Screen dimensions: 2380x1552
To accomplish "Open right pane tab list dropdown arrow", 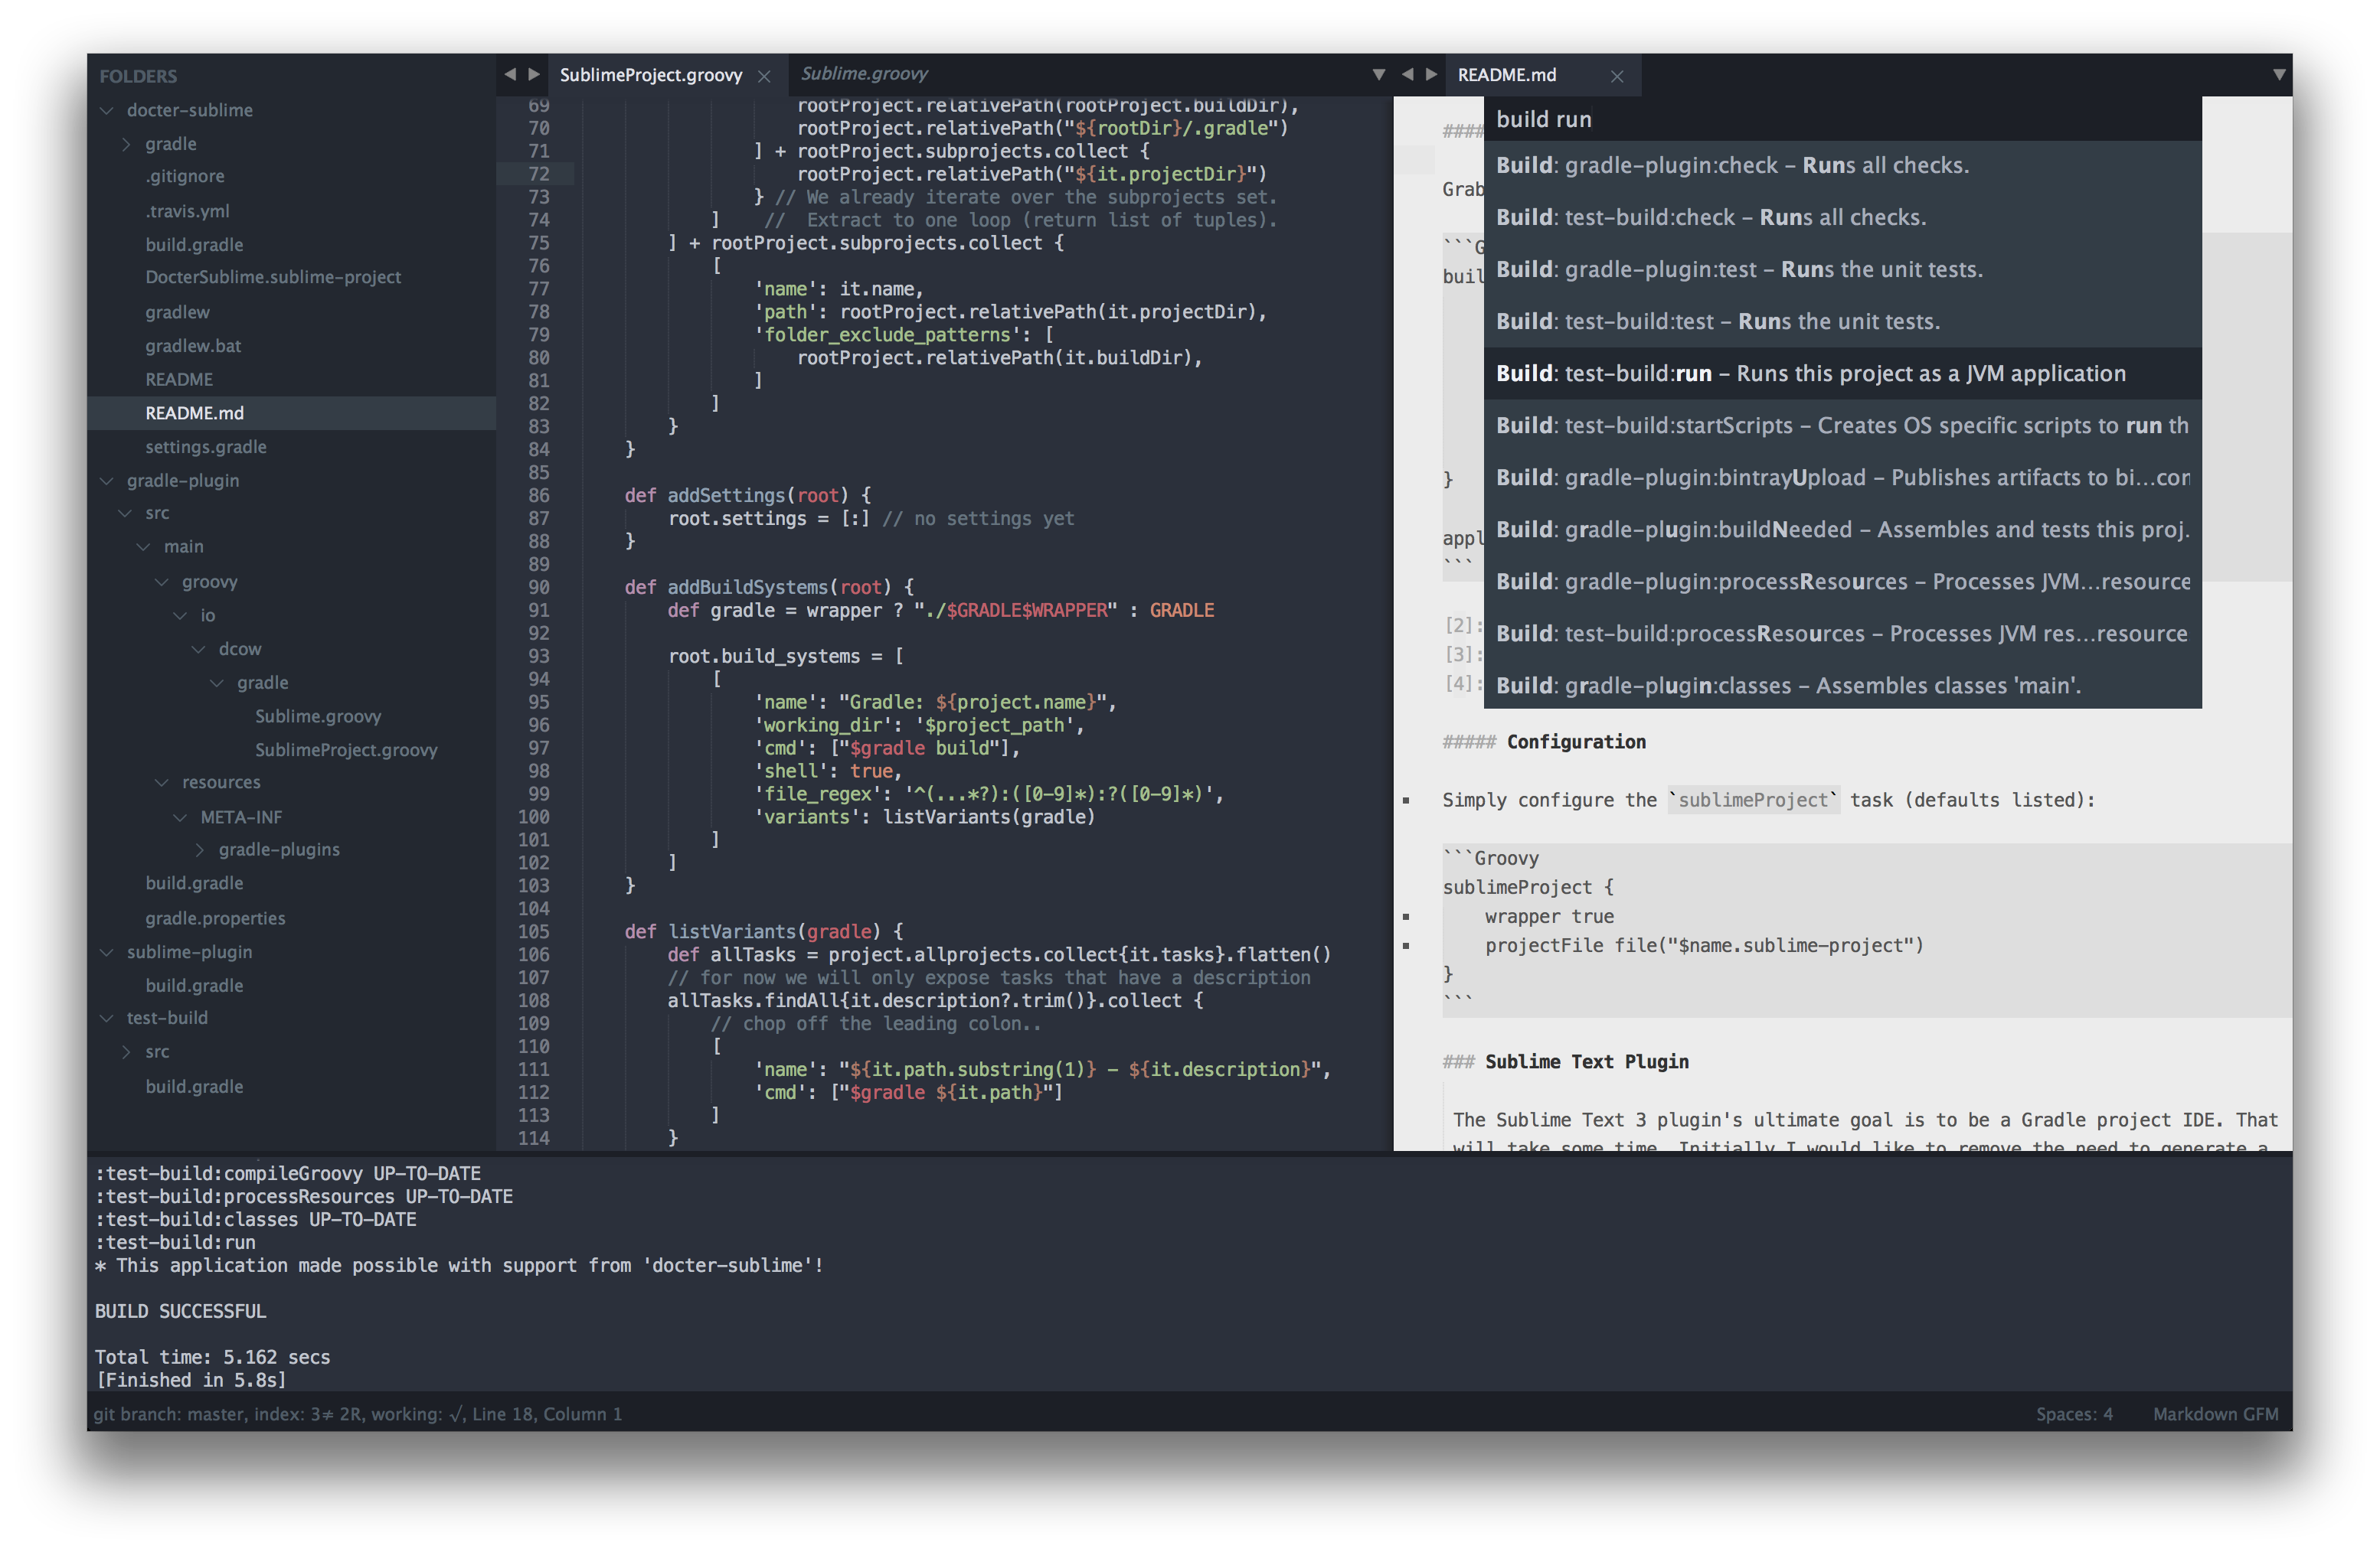I will (x=2279, y=74).
